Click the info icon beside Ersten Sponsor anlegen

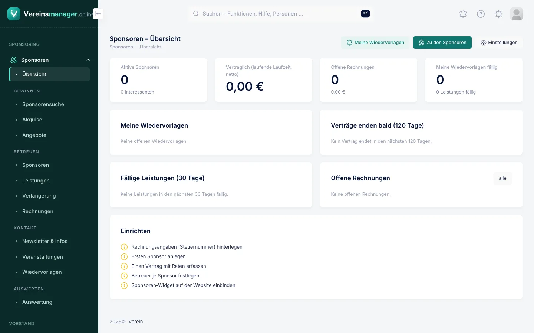coord(124,257)
